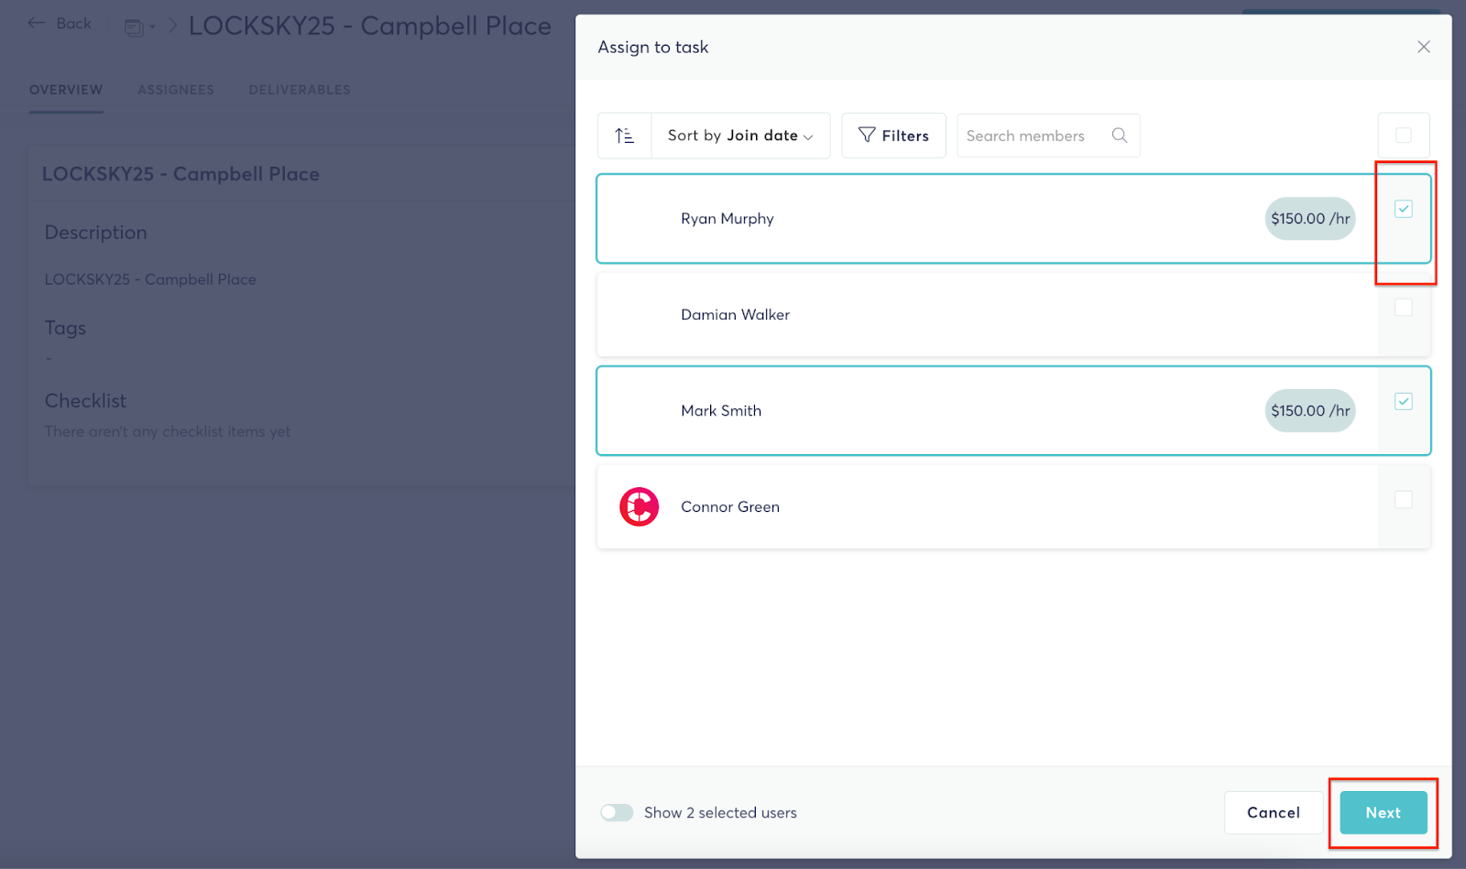Enable Show 2 selected users toggle
The width and height of the screenshot is (1466, 869).
tap(617, 812)
